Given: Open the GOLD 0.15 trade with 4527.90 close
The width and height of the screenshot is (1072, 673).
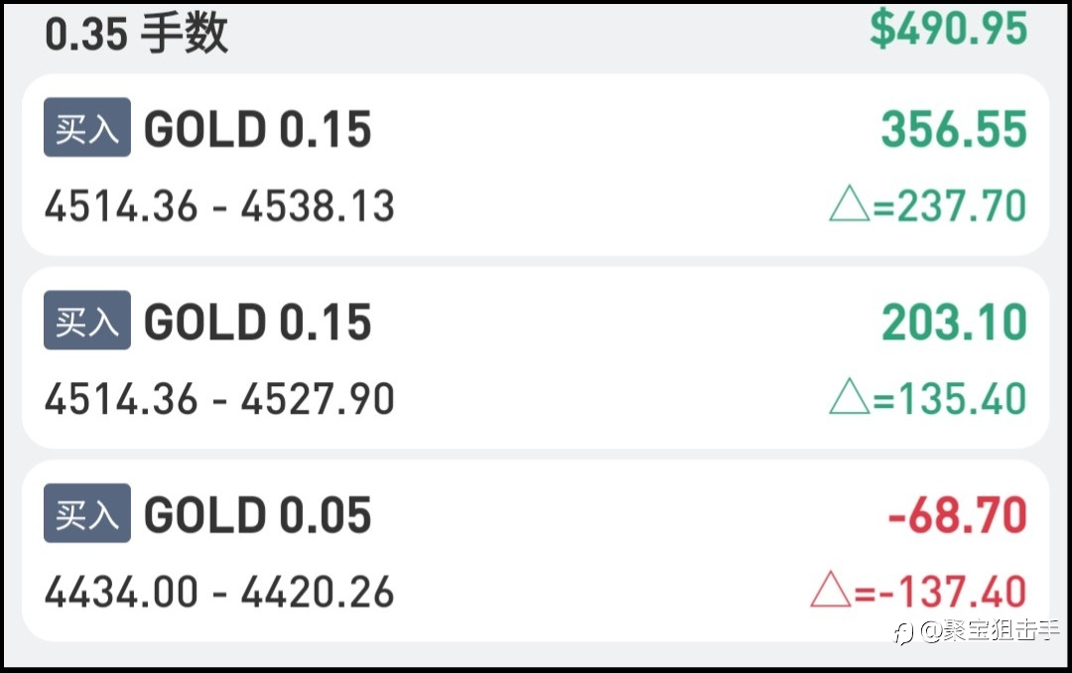Looking at the screenshot, I should 258,323.
